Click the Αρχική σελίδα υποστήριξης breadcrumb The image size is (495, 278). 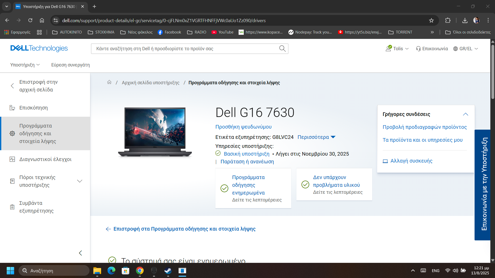point(151,82)
